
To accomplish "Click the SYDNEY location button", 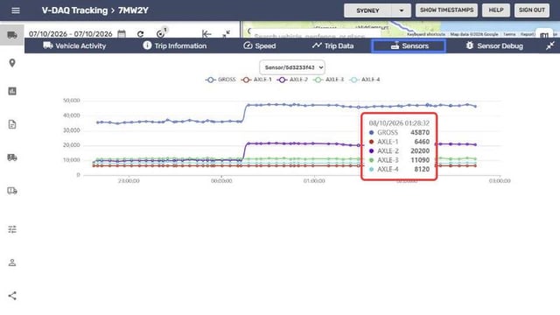I will click(x=367, y=10).
